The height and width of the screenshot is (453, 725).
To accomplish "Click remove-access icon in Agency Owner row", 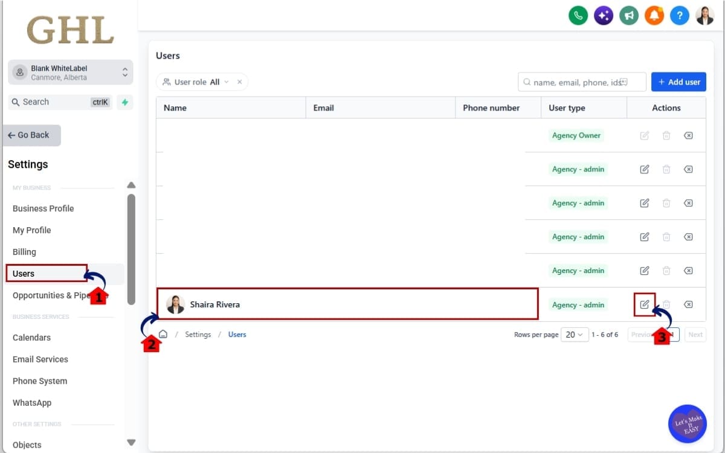I will pos(688,135).
